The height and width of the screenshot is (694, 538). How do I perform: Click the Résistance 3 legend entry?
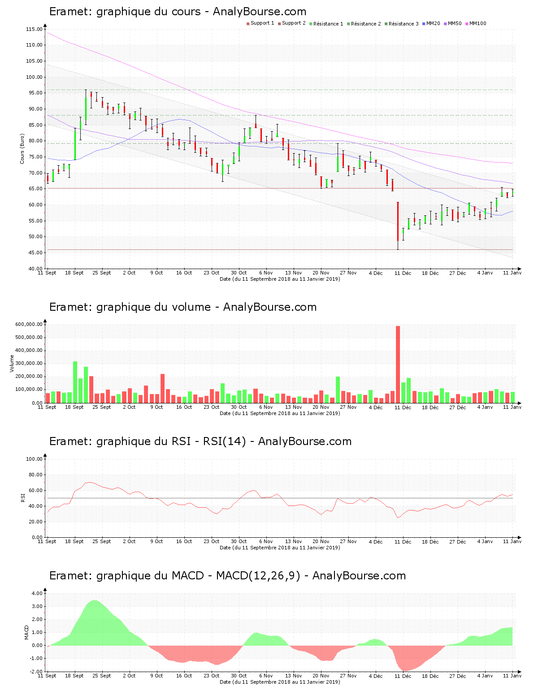[403, 24]
